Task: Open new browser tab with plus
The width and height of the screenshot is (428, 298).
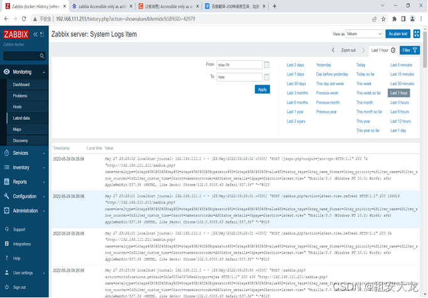Action: 274,6
